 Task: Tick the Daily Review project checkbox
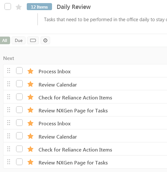click(x=8, y=7)
